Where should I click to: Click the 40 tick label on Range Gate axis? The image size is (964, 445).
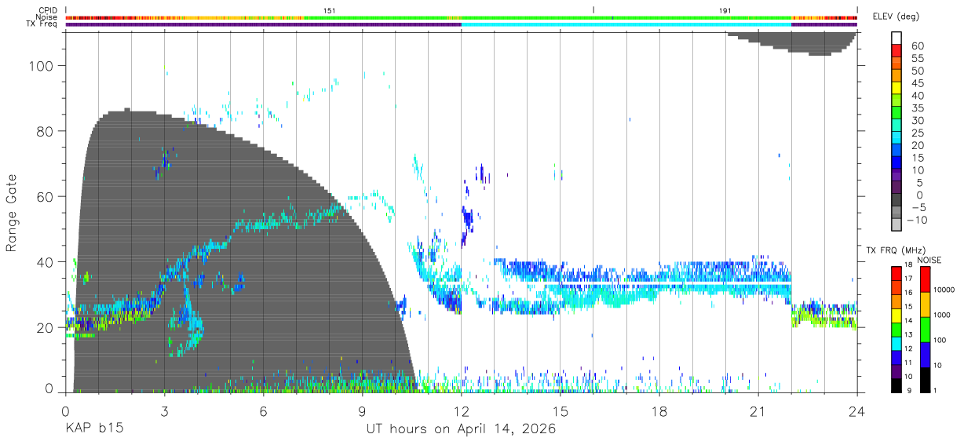(47, 262)
